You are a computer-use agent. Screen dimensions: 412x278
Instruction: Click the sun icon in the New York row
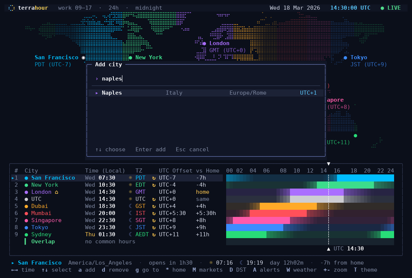click(x=130, y=185)
